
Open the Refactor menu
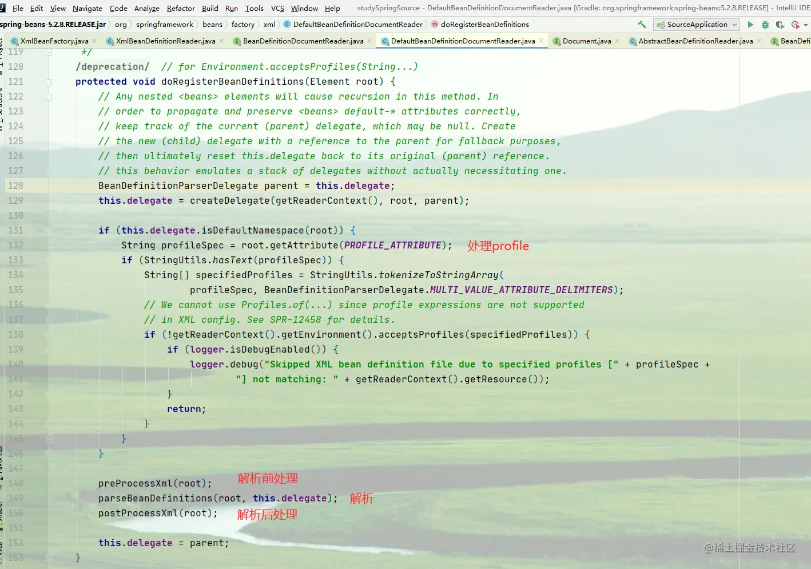pyautogui.click(x=181, y=9)
